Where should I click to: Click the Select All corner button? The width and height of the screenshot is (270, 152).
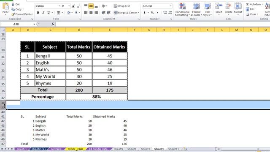point(3,30)
